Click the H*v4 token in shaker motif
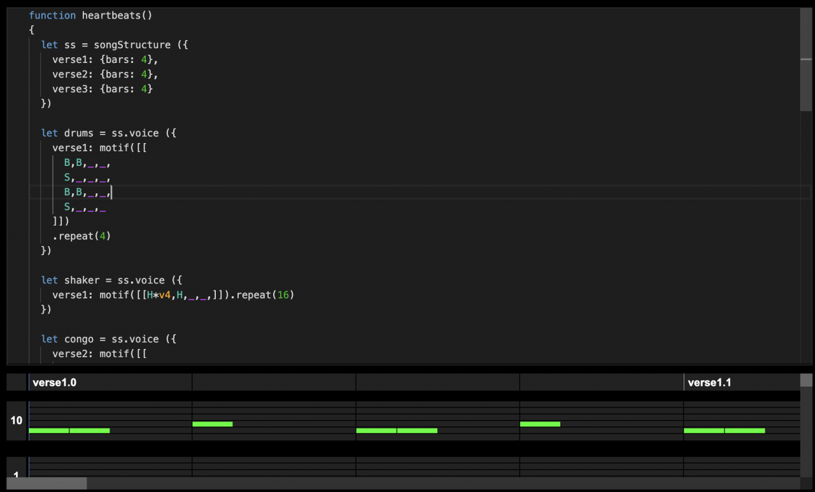815x492 pixels. point(159,295)
